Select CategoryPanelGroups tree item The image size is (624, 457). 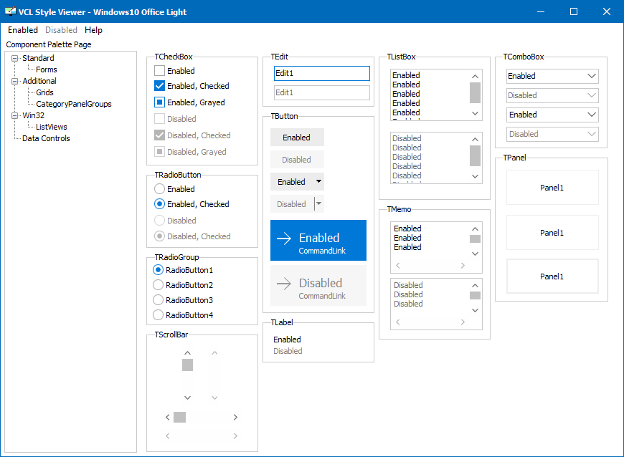click(74, 104)
